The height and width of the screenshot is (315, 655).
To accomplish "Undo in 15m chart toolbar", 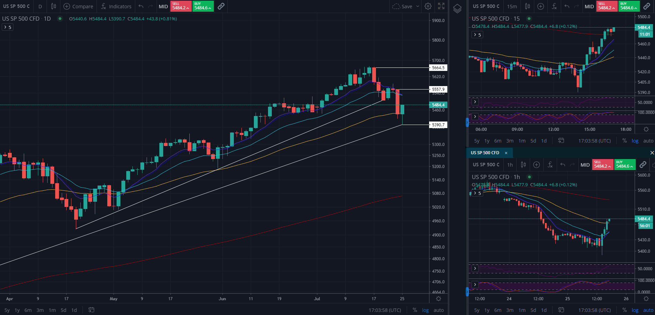I will click(567, 6).
